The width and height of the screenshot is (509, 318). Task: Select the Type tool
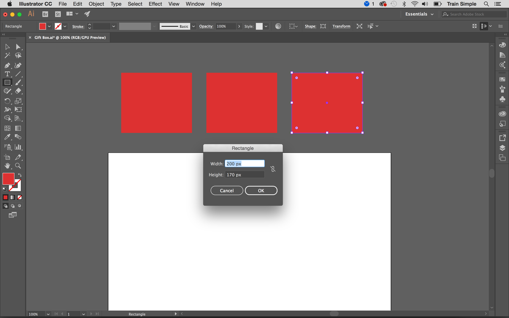[7, 74]
